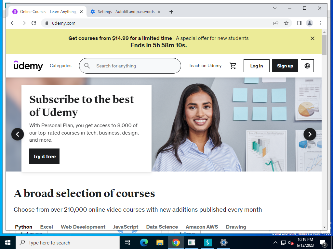Open the Settings gear taskbar icon
Screen dimensions: 333x249
[224, 243]
